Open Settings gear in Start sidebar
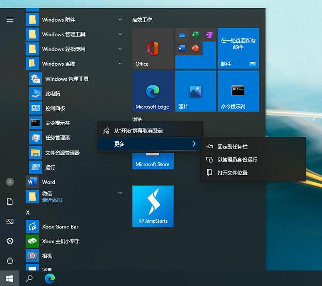Screen dimensions: 322x286 point(10,241)
